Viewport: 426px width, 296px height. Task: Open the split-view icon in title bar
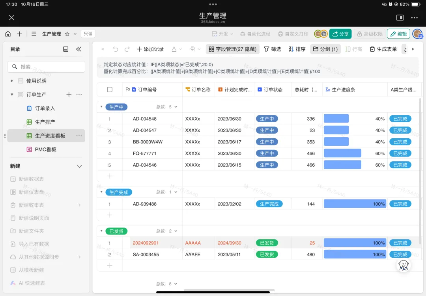click(400, 18)
